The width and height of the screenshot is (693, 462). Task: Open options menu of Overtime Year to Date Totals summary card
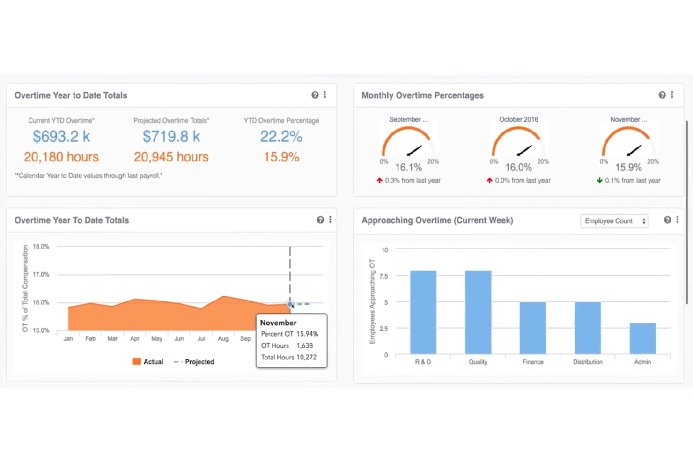(325, 95)
